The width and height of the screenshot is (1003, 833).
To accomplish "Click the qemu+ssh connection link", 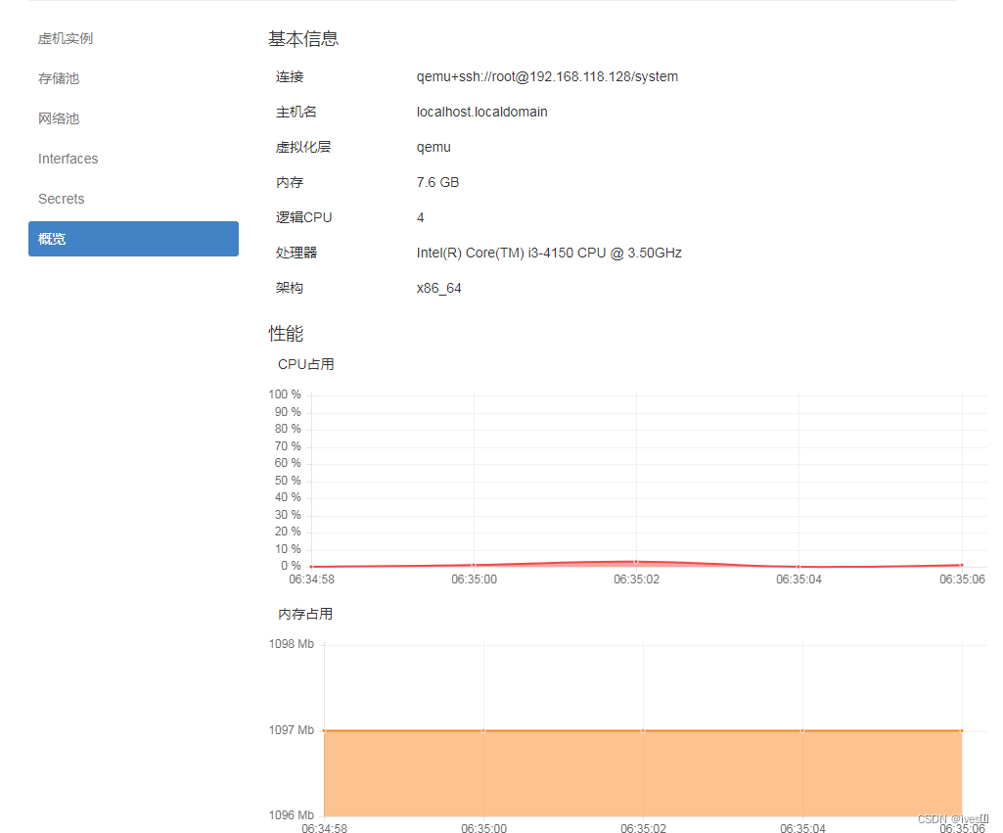I will pos(548,76).
